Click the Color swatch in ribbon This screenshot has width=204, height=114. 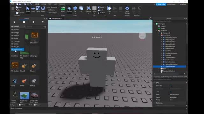94,9
